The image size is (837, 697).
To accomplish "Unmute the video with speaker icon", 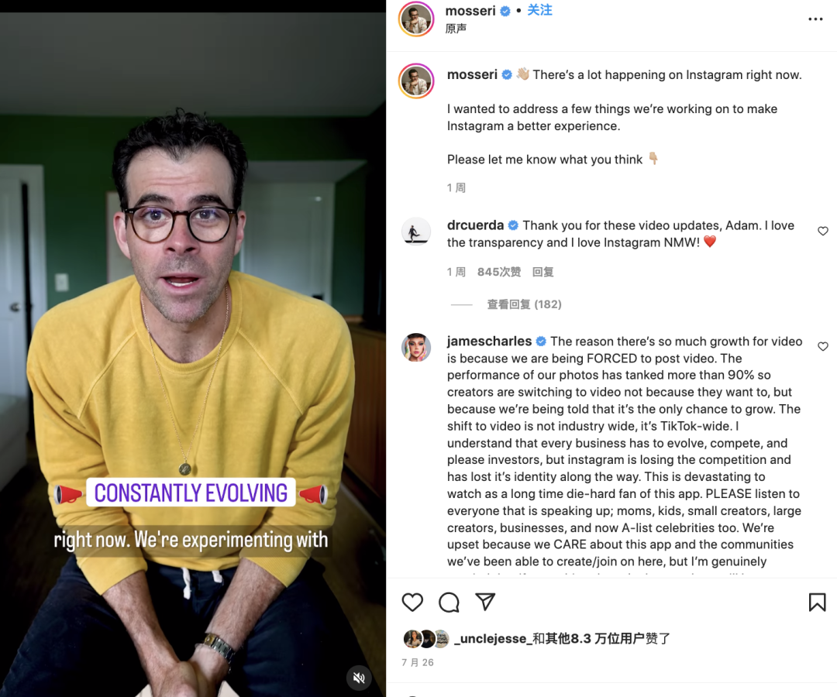I will 360,678.
